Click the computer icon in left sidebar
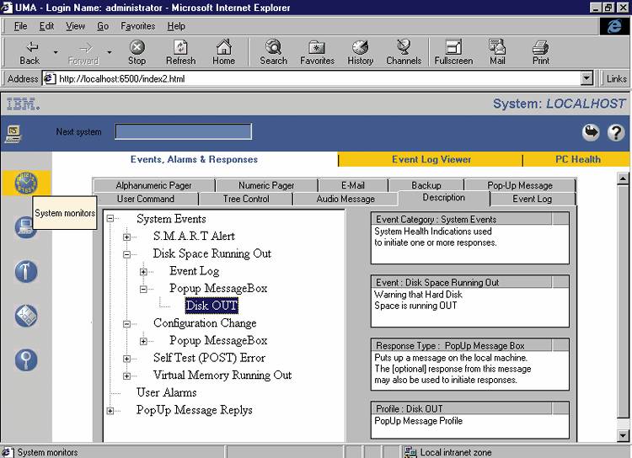This screenshot has width=632, height=458. pos(25,226)
